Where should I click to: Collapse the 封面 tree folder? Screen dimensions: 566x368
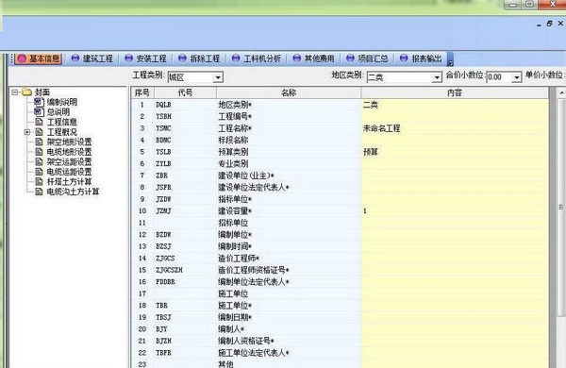point(15,92)
